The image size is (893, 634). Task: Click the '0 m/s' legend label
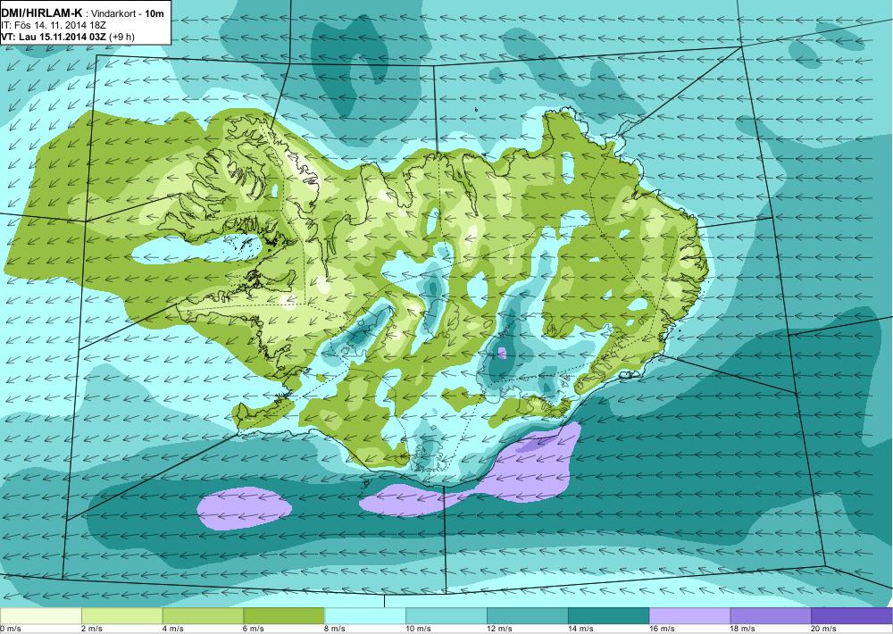pos(10,629)
